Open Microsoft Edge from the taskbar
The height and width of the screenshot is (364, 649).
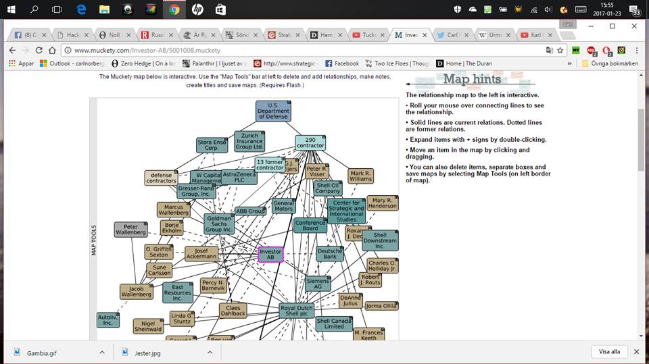pos(81,9)
